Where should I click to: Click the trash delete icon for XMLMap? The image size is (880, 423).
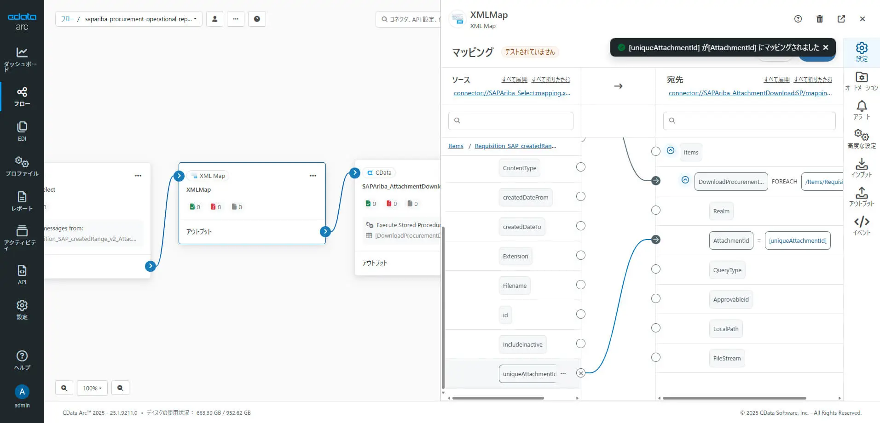(819, 19)
